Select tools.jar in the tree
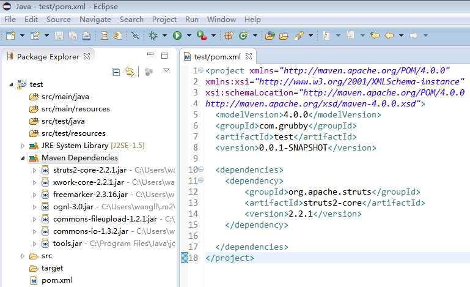470x287 pixels. click(x=67, y=244)
